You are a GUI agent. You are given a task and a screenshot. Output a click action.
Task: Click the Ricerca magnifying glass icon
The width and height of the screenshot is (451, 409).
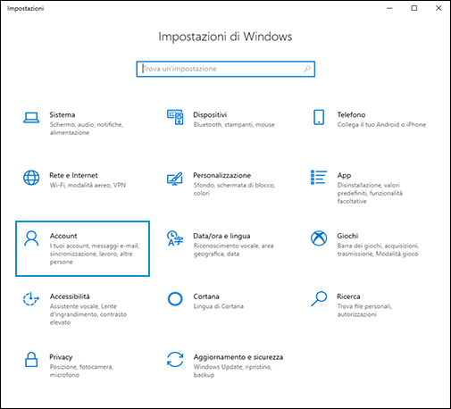[319, 298]
